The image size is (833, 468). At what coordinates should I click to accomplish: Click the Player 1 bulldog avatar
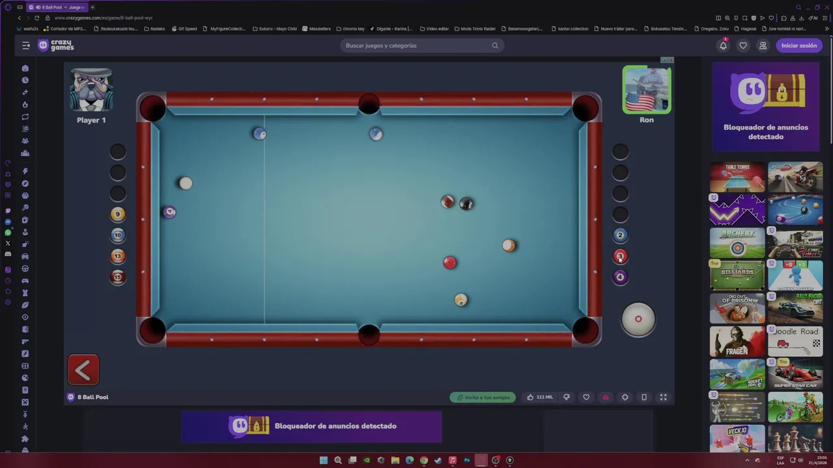coord(92,90)
